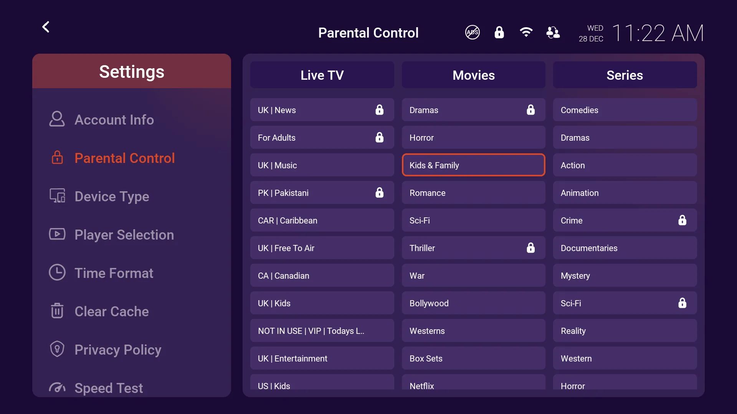Open Device Type settings
737x414 pixels.
[112, 196]
